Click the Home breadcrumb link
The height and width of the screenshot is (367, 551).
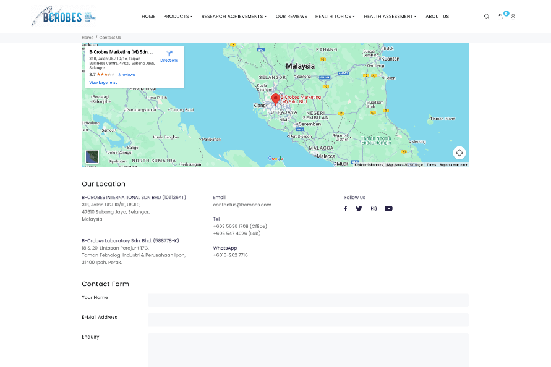[87, 38]
